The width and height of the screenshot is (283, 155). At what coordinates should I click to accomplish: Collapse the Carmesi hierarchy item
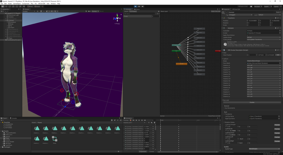[6, 20]
